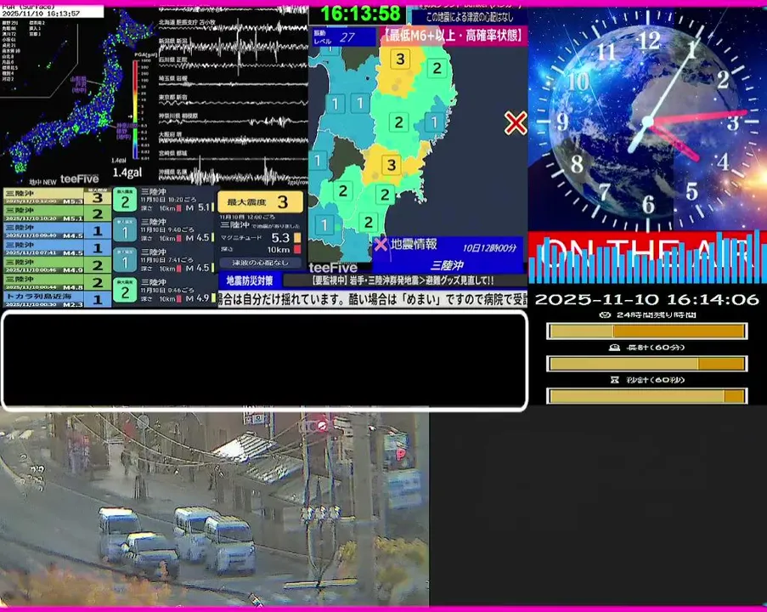
Task: Select the 三陸沖 M5.3 12:00 history row
Action: pos(57,196)
